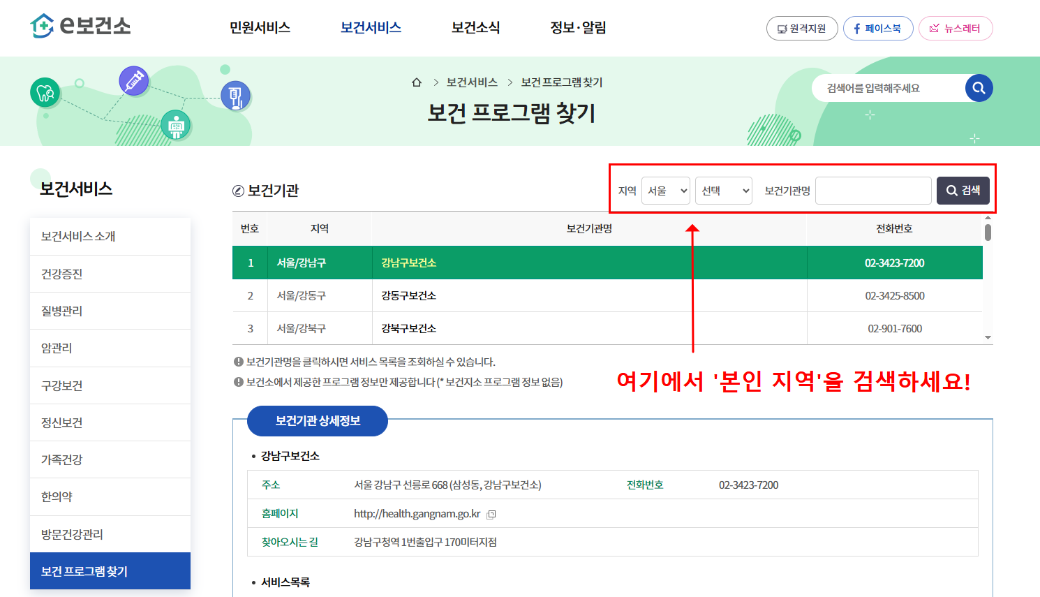Select the 보건소식 menu item
The width and height of the screenshot is (1040, 597).
point(475,28)
